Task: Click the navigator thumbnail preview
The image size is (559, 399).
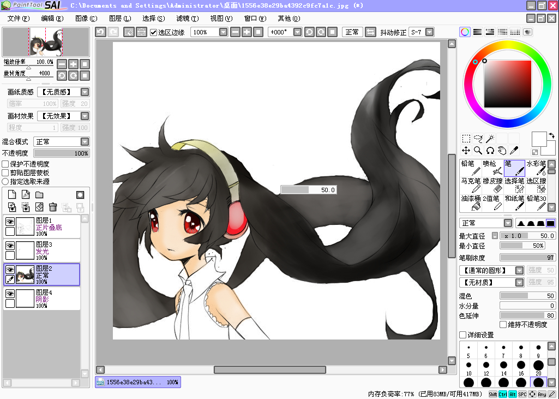Action: [x=46, y=42]
